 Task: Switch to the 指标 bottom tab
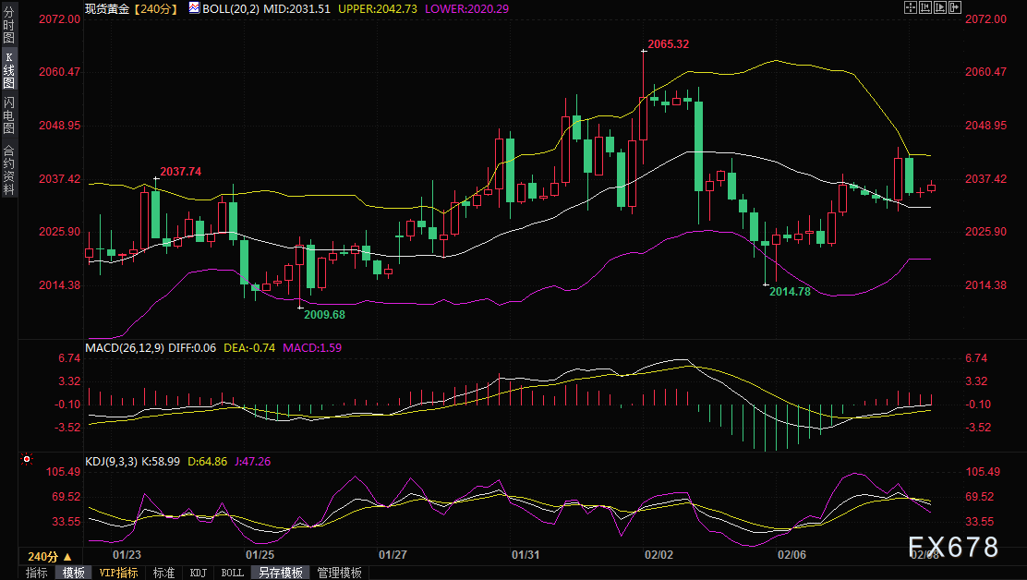(37, 573)
